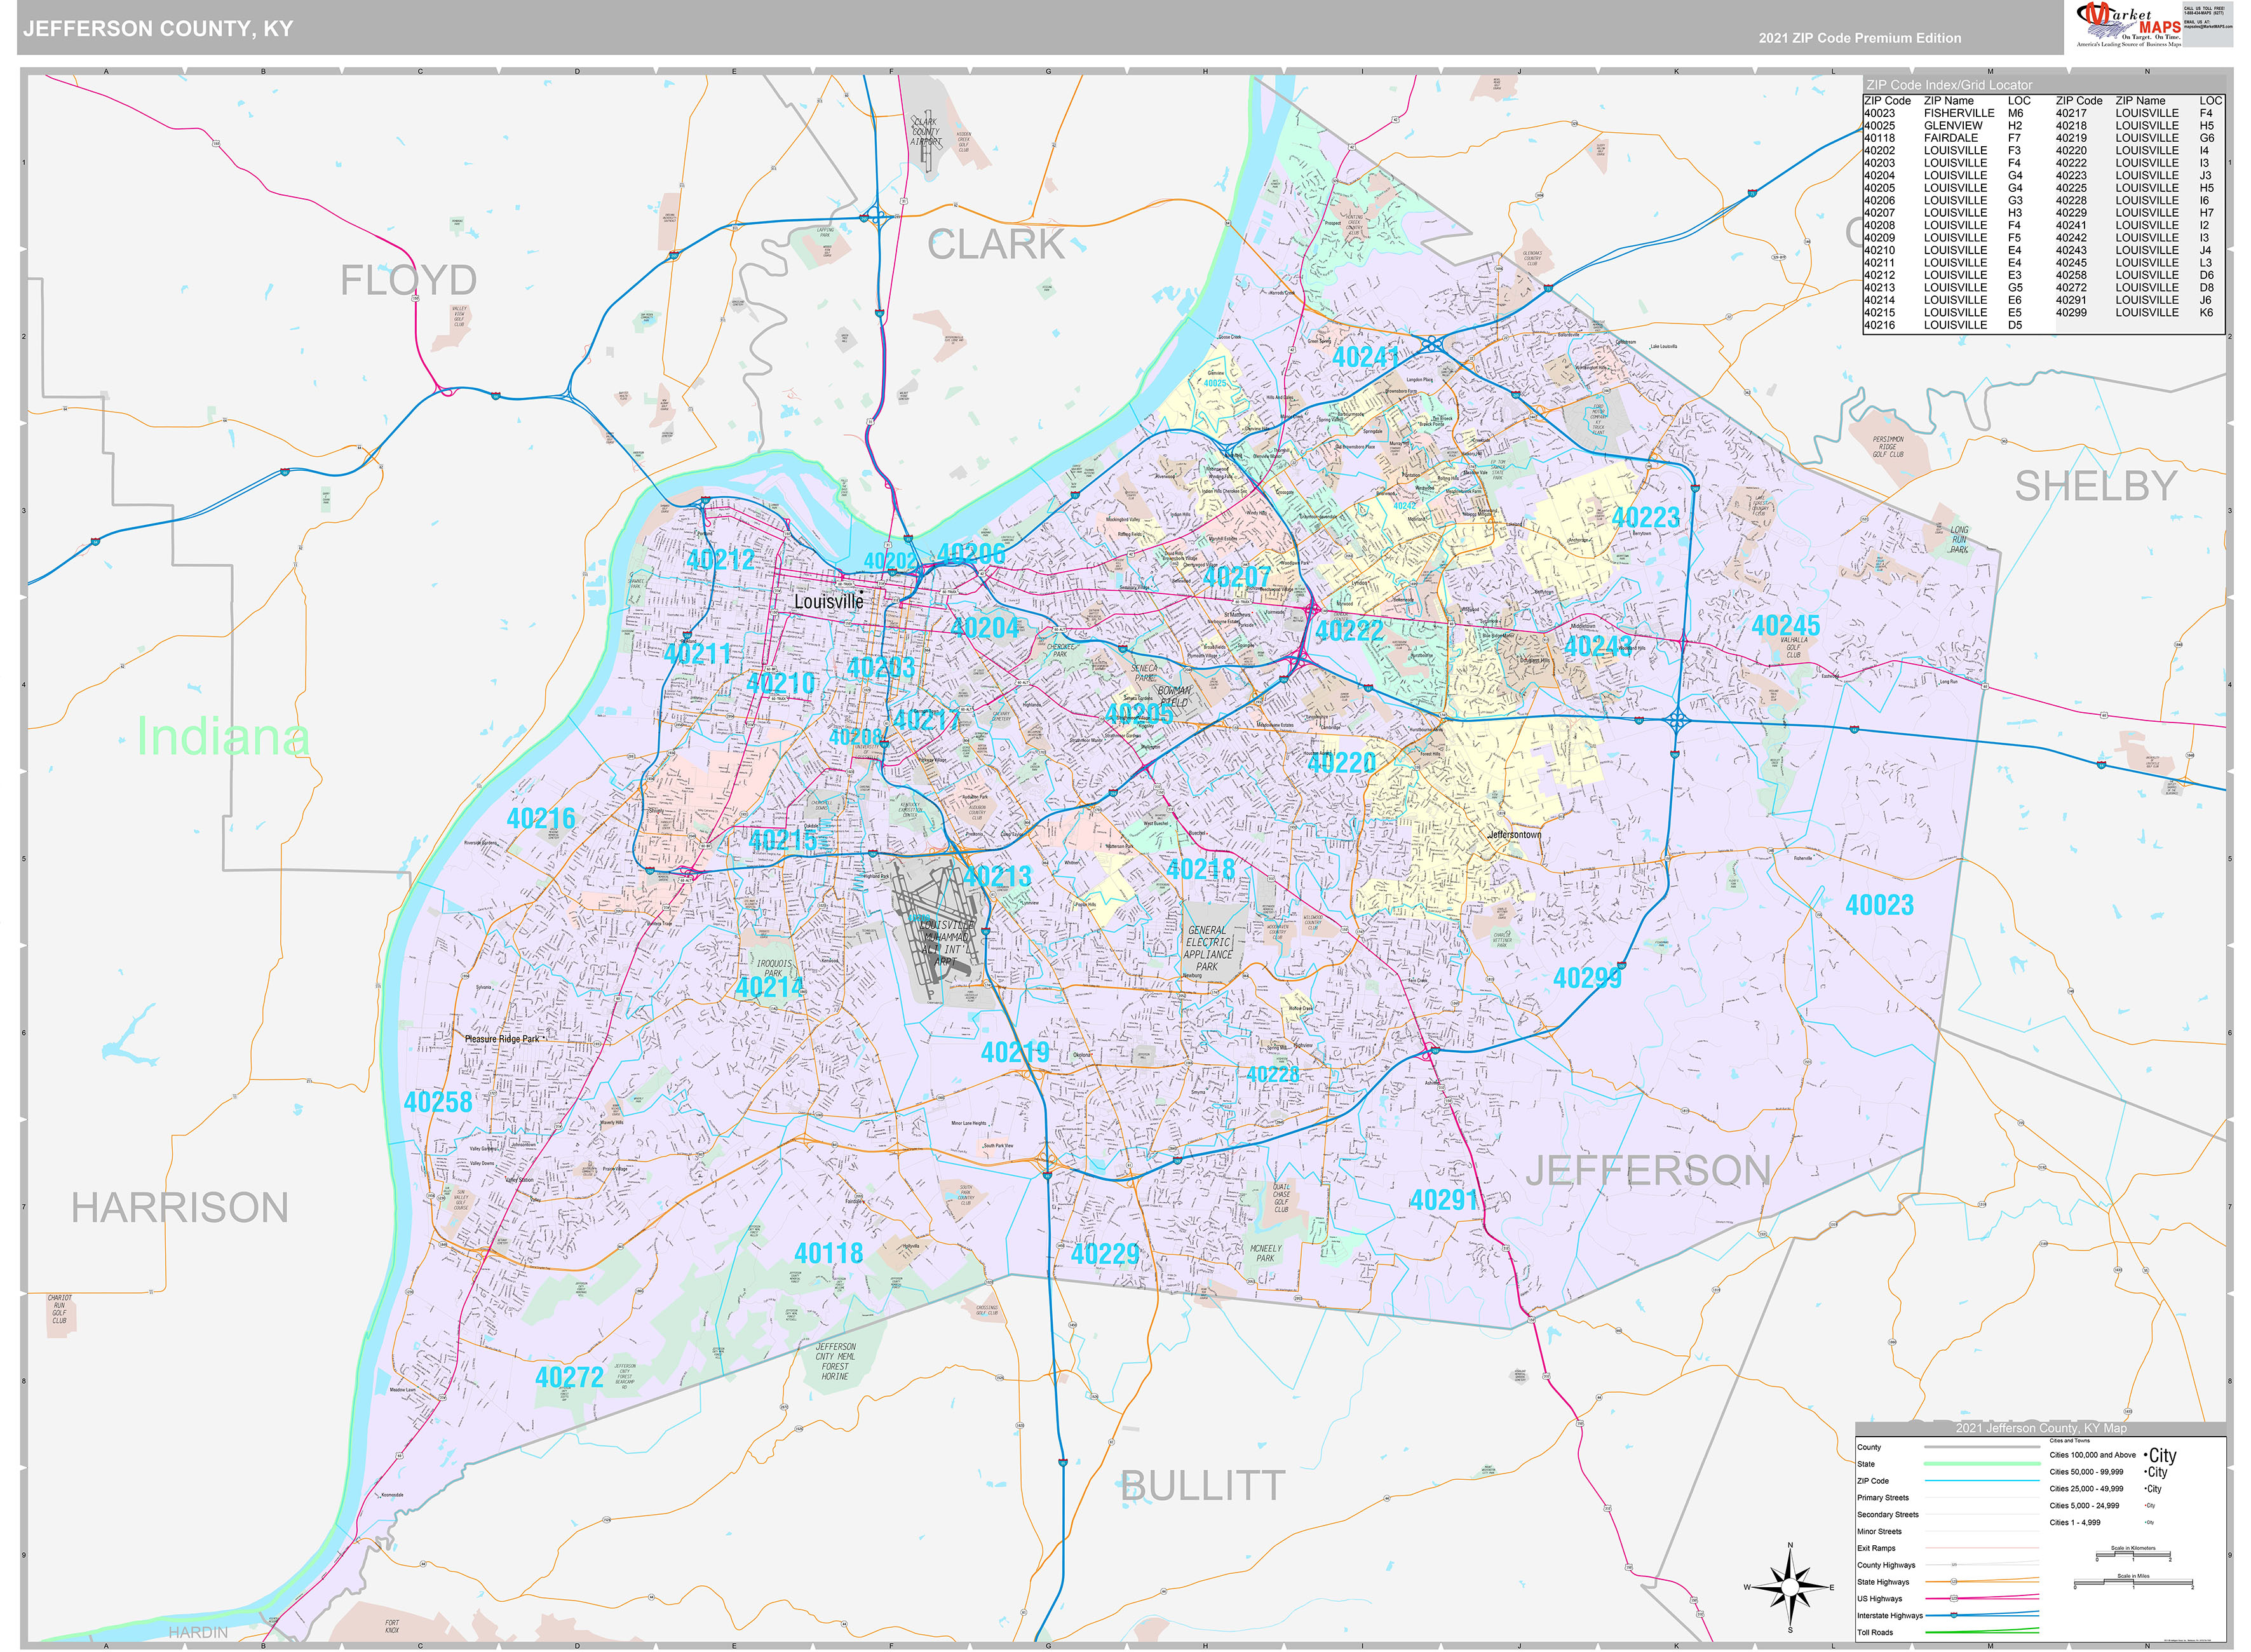Screen dimensions: 2251x1652
Task: Click the 'County Highways' legend entry
Action: [x=1886, y=1566]
